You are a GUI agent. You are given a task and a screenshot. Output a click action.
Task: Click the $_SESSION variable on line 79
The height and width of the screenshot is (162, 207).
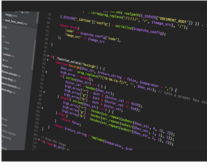tap(67, 18)
